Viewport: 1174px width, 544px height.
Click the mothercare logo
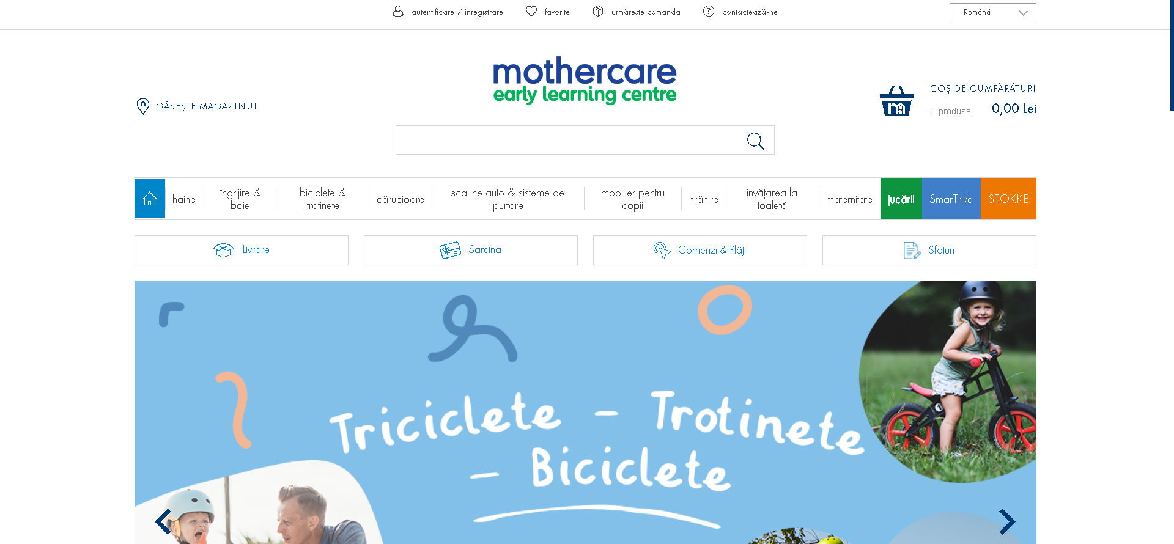pyautogui.click(x=585, y=80)
